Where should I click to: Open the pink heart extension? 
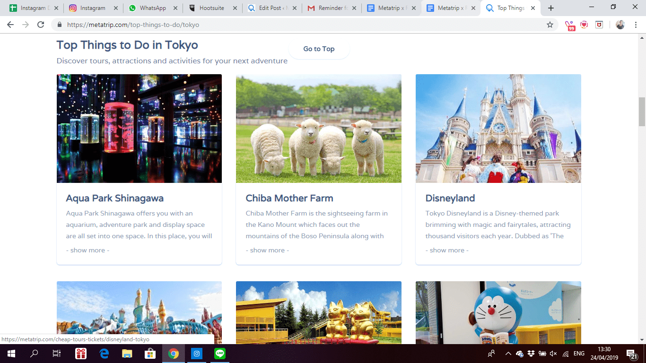pos(585,25)
